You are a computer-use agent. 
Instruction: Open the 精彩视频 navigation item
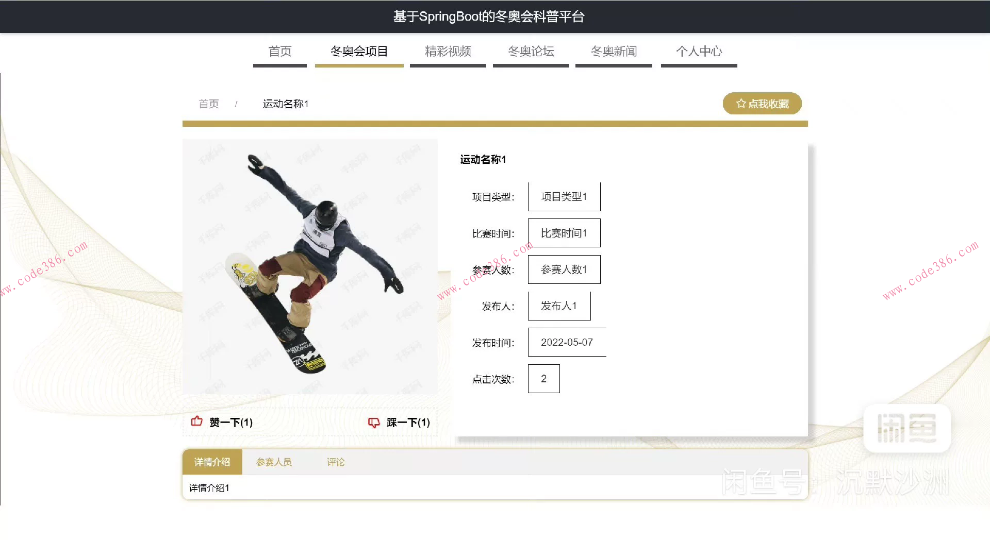448,52
